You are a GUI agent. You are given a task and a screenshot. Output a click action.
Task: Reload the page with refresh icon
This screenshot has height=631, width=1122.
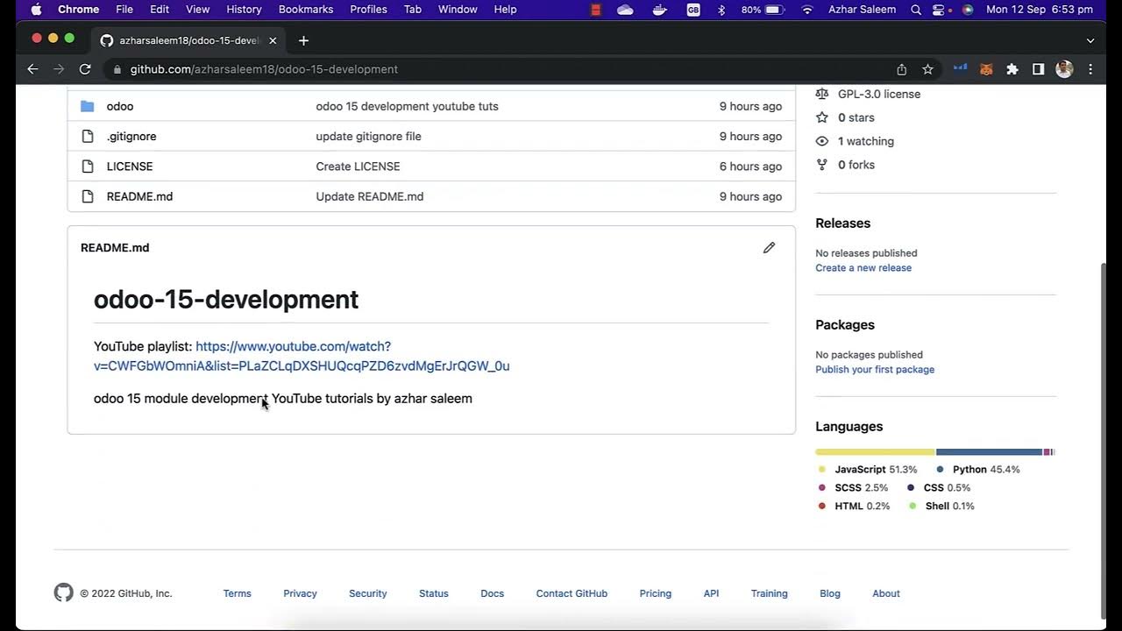85,69
